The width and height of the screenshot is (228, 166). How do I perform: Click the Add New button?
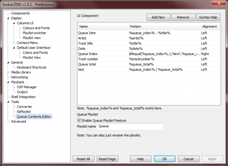158,17
